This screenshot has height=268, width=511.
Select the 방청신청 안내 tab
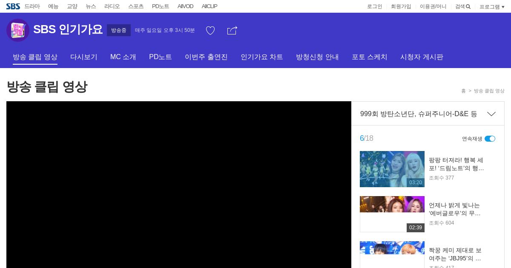317,57
